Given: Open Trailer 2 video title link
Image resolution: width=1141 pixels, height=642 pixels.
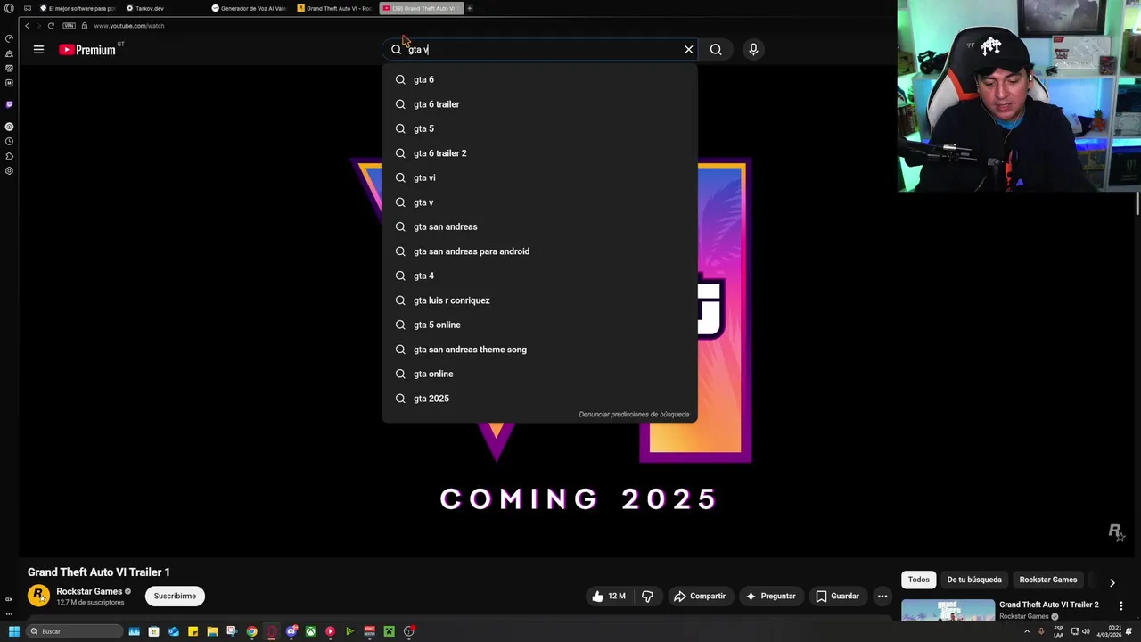Looking at the screenshot, I should pos(1048,605).
